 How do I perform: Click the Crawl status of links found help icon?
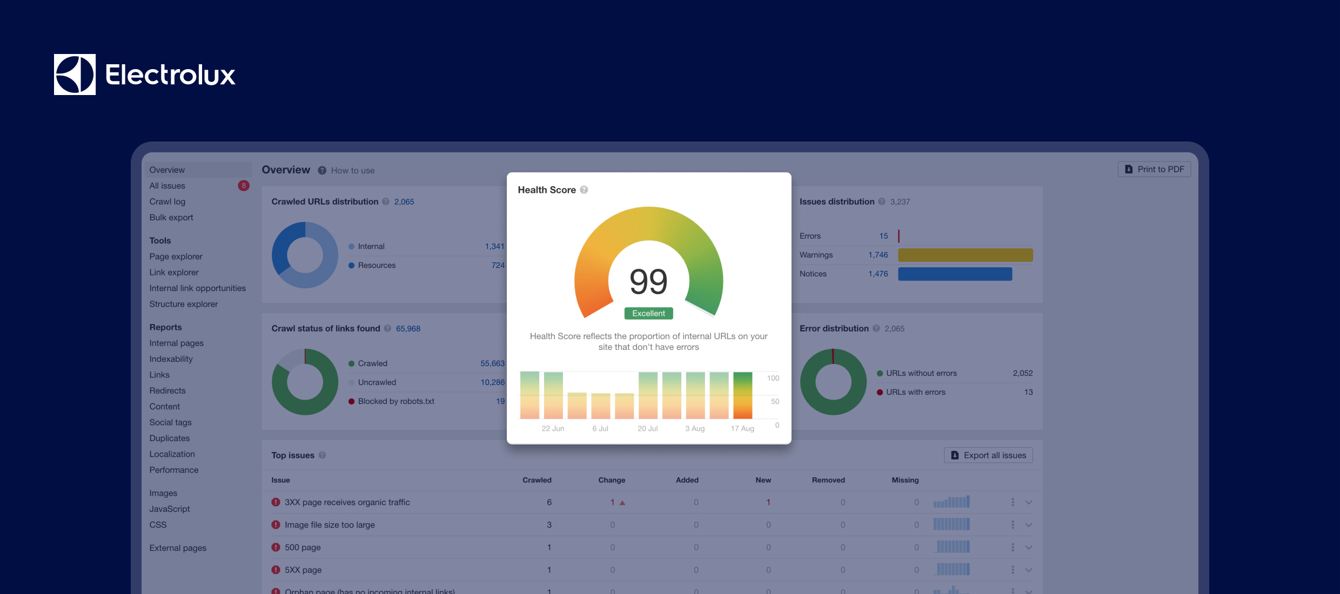click(388, 328)
